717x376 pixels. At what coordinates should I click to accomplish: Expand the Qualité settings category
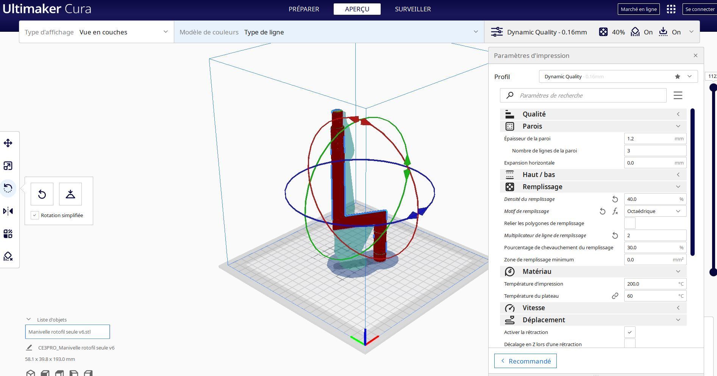tap(593, 114)
